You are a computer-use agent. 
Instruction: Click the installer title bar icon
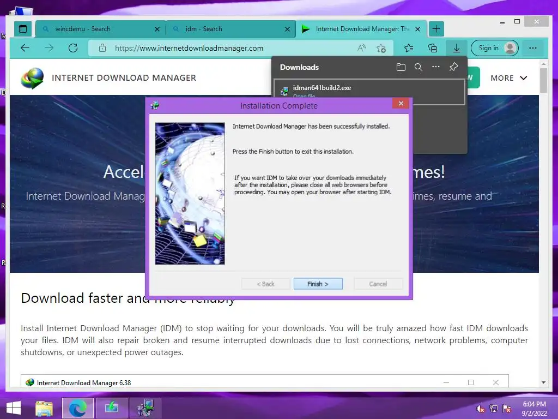click(x=155, y=105)
